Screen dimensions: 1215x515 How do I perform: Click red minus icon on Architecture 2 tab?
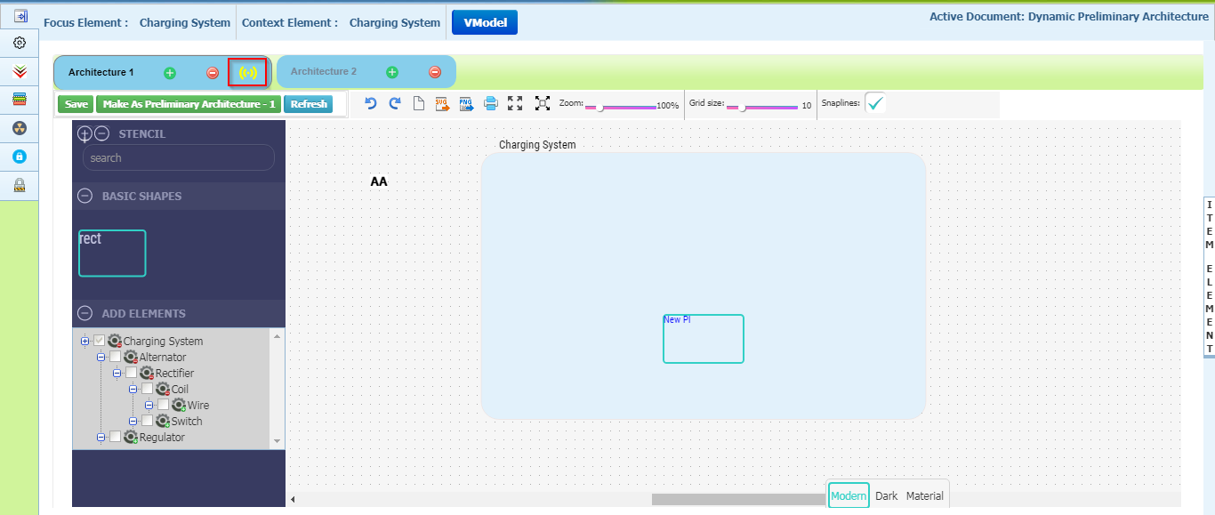click(x=435, y=72)
